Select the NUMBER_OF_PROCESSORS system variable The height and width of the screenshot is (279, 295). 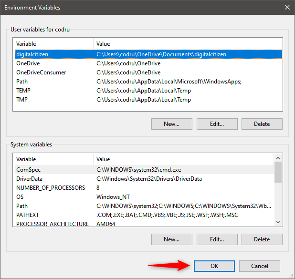point(144,188)
